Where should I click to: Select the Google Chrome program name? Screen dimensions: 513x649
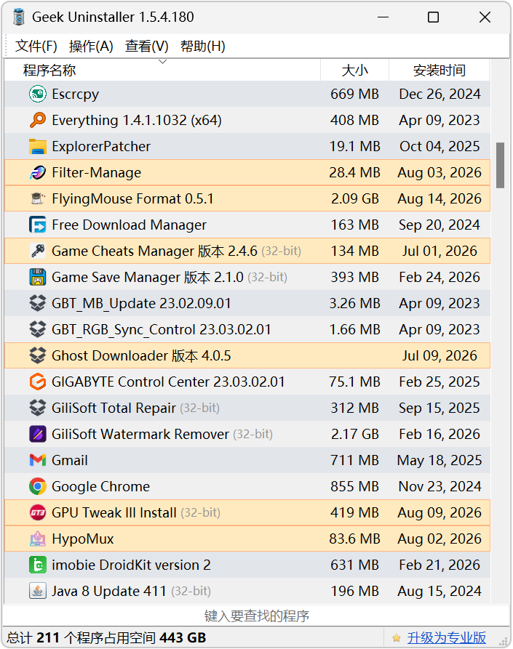click(100, 486)
